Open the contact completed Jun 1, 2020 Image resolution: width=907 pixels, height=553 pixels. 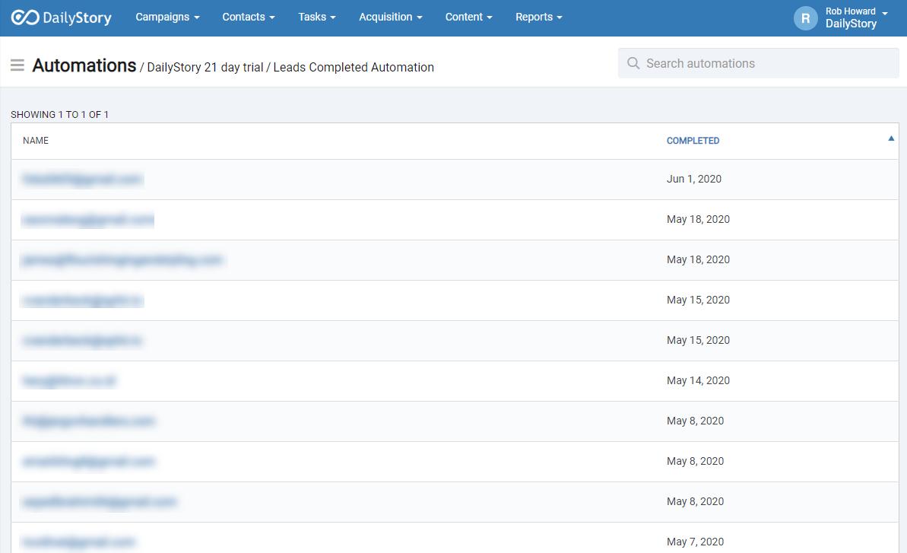(82, 180)
